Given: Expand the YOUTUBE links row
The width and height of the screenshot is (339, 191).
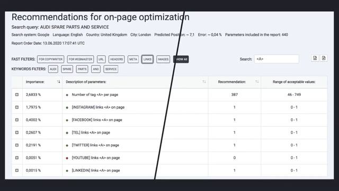Looking at the screenshot, I should [x=17, y=158].
